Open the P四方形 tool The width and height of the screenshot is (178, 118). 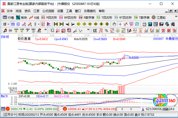tap(49, 18)
